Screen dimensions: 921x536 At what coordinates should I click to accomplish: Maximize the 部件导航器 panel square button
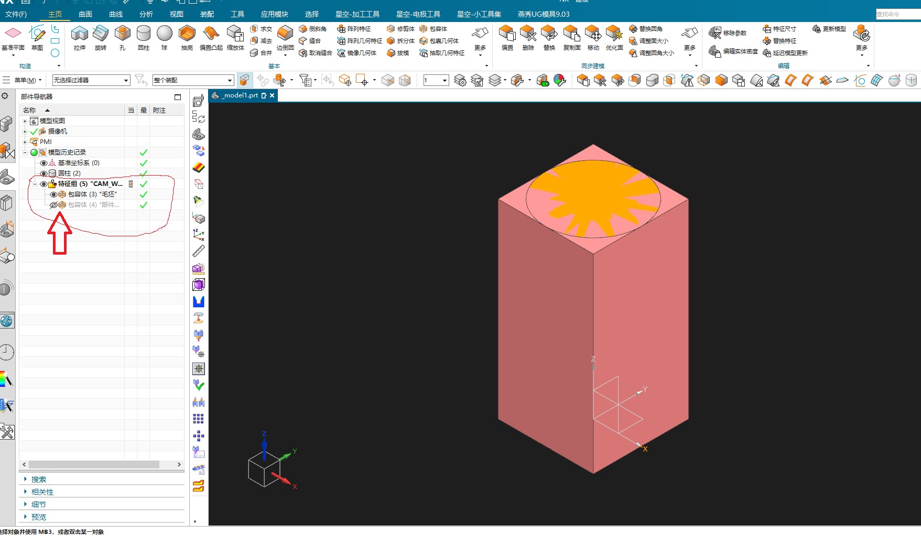[x=178, y=97]
